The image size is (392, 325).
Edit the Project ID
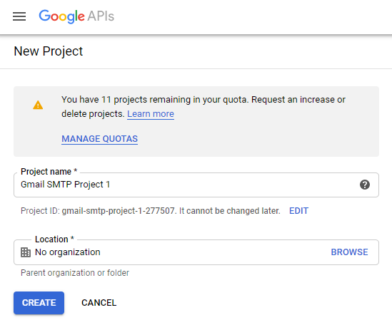pos(298,211)
